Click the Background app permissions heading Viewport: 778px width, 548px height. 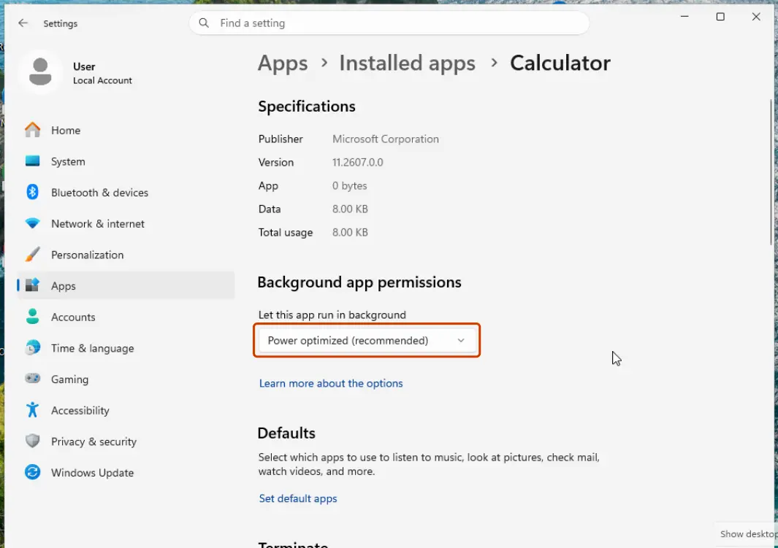pos(359,282)
